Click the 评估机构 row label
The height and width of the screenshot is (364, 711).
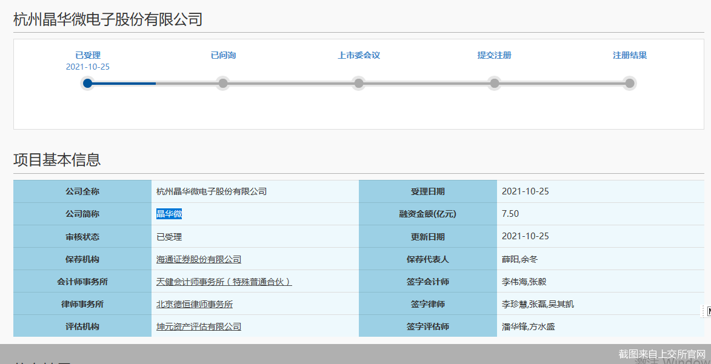point(82,327)
